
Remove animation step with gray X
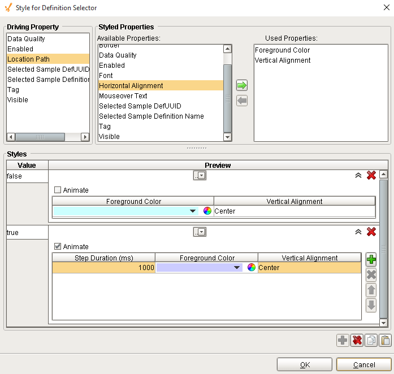click(371, 275)
